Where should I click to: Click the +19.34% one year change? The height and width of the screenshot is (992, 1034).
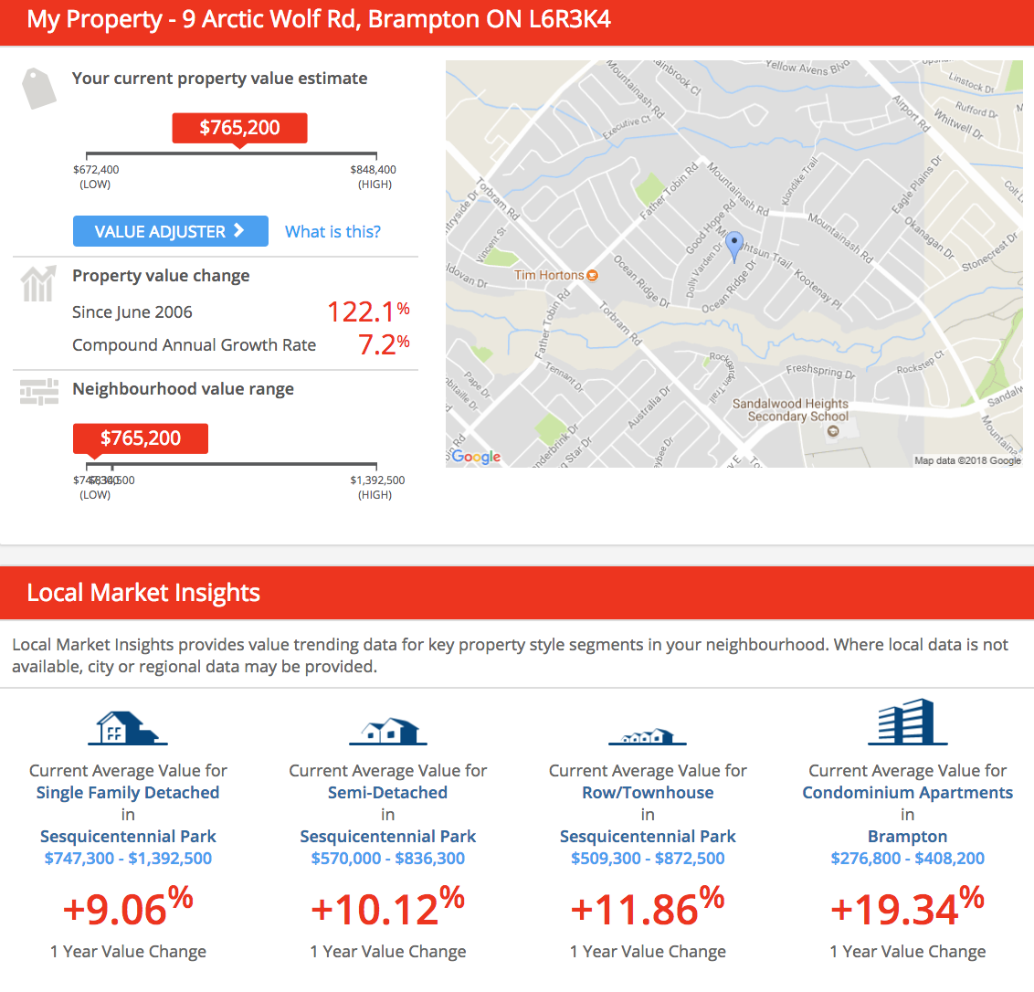[x=907, y=908]
